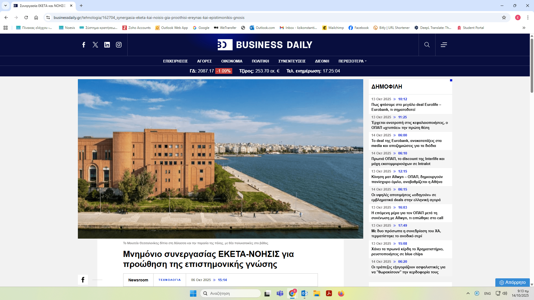Bookmark this page with star icon
The width and height of the screenshot is (534, 300).
(504, 17)
